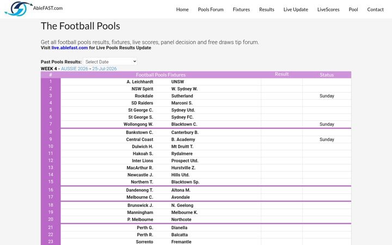Select Hakoah S. in row 11
Viewport: 392px width, 245px height.
(143, 154)
